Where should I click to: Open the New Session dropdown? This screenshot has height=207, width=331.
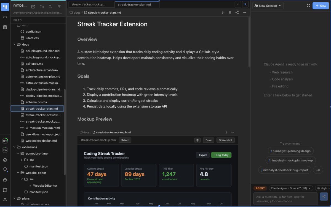point(268,5)
